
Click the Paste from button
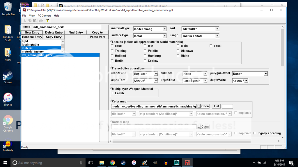pos(97,37)
